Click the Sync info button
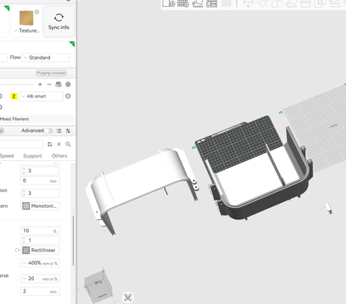Viewport: 346px width, 304px height. click(x=59, y=21)
